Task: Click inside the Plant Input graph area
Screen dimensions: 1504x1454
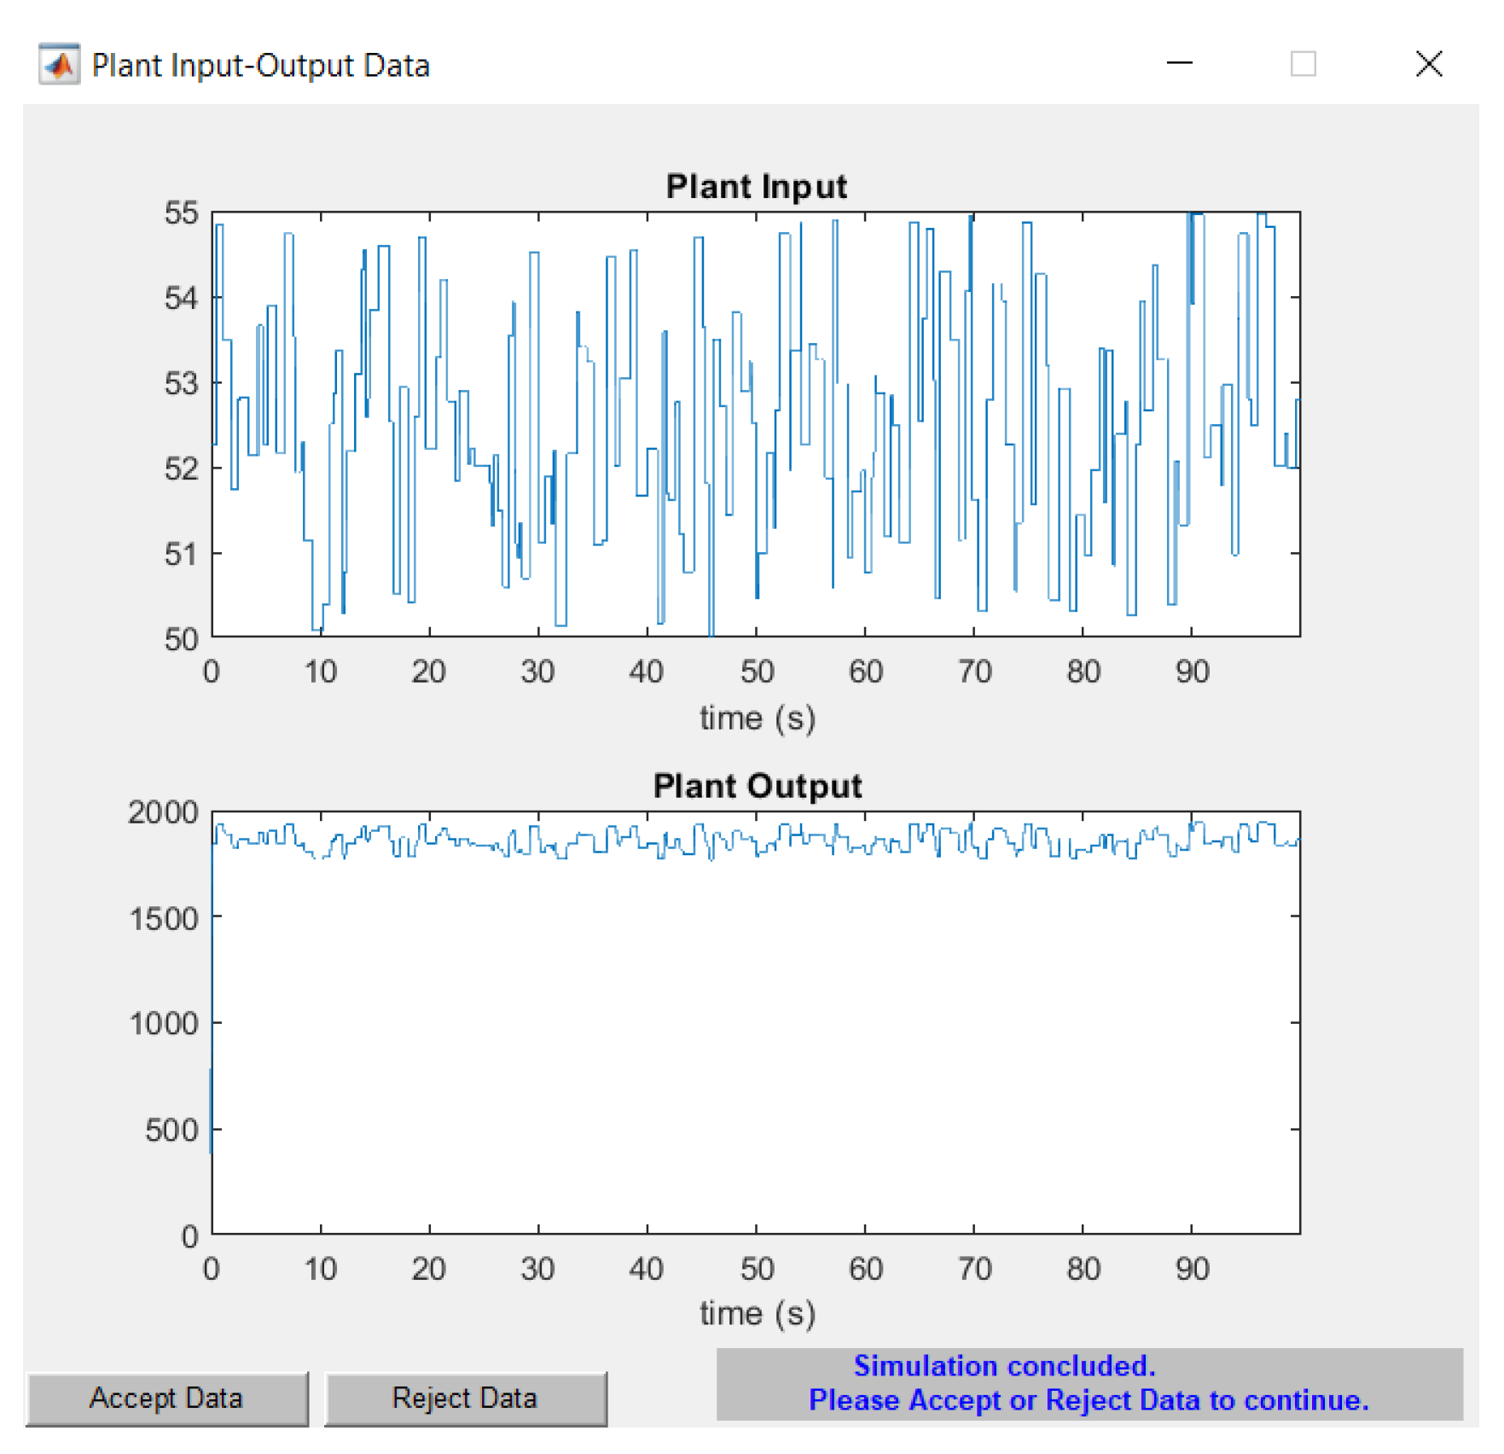Action: click(x=756, y=424)
